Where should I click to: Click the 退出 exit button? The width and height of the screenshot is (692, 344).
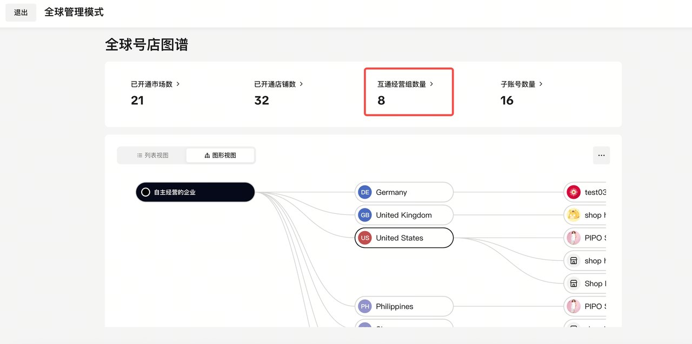21,12
